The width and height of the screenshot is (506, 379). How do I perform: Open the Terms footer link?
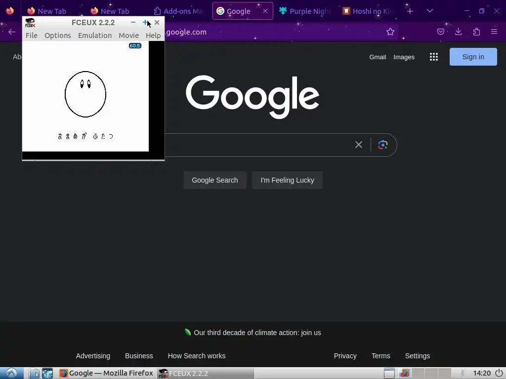click(381, 356)
